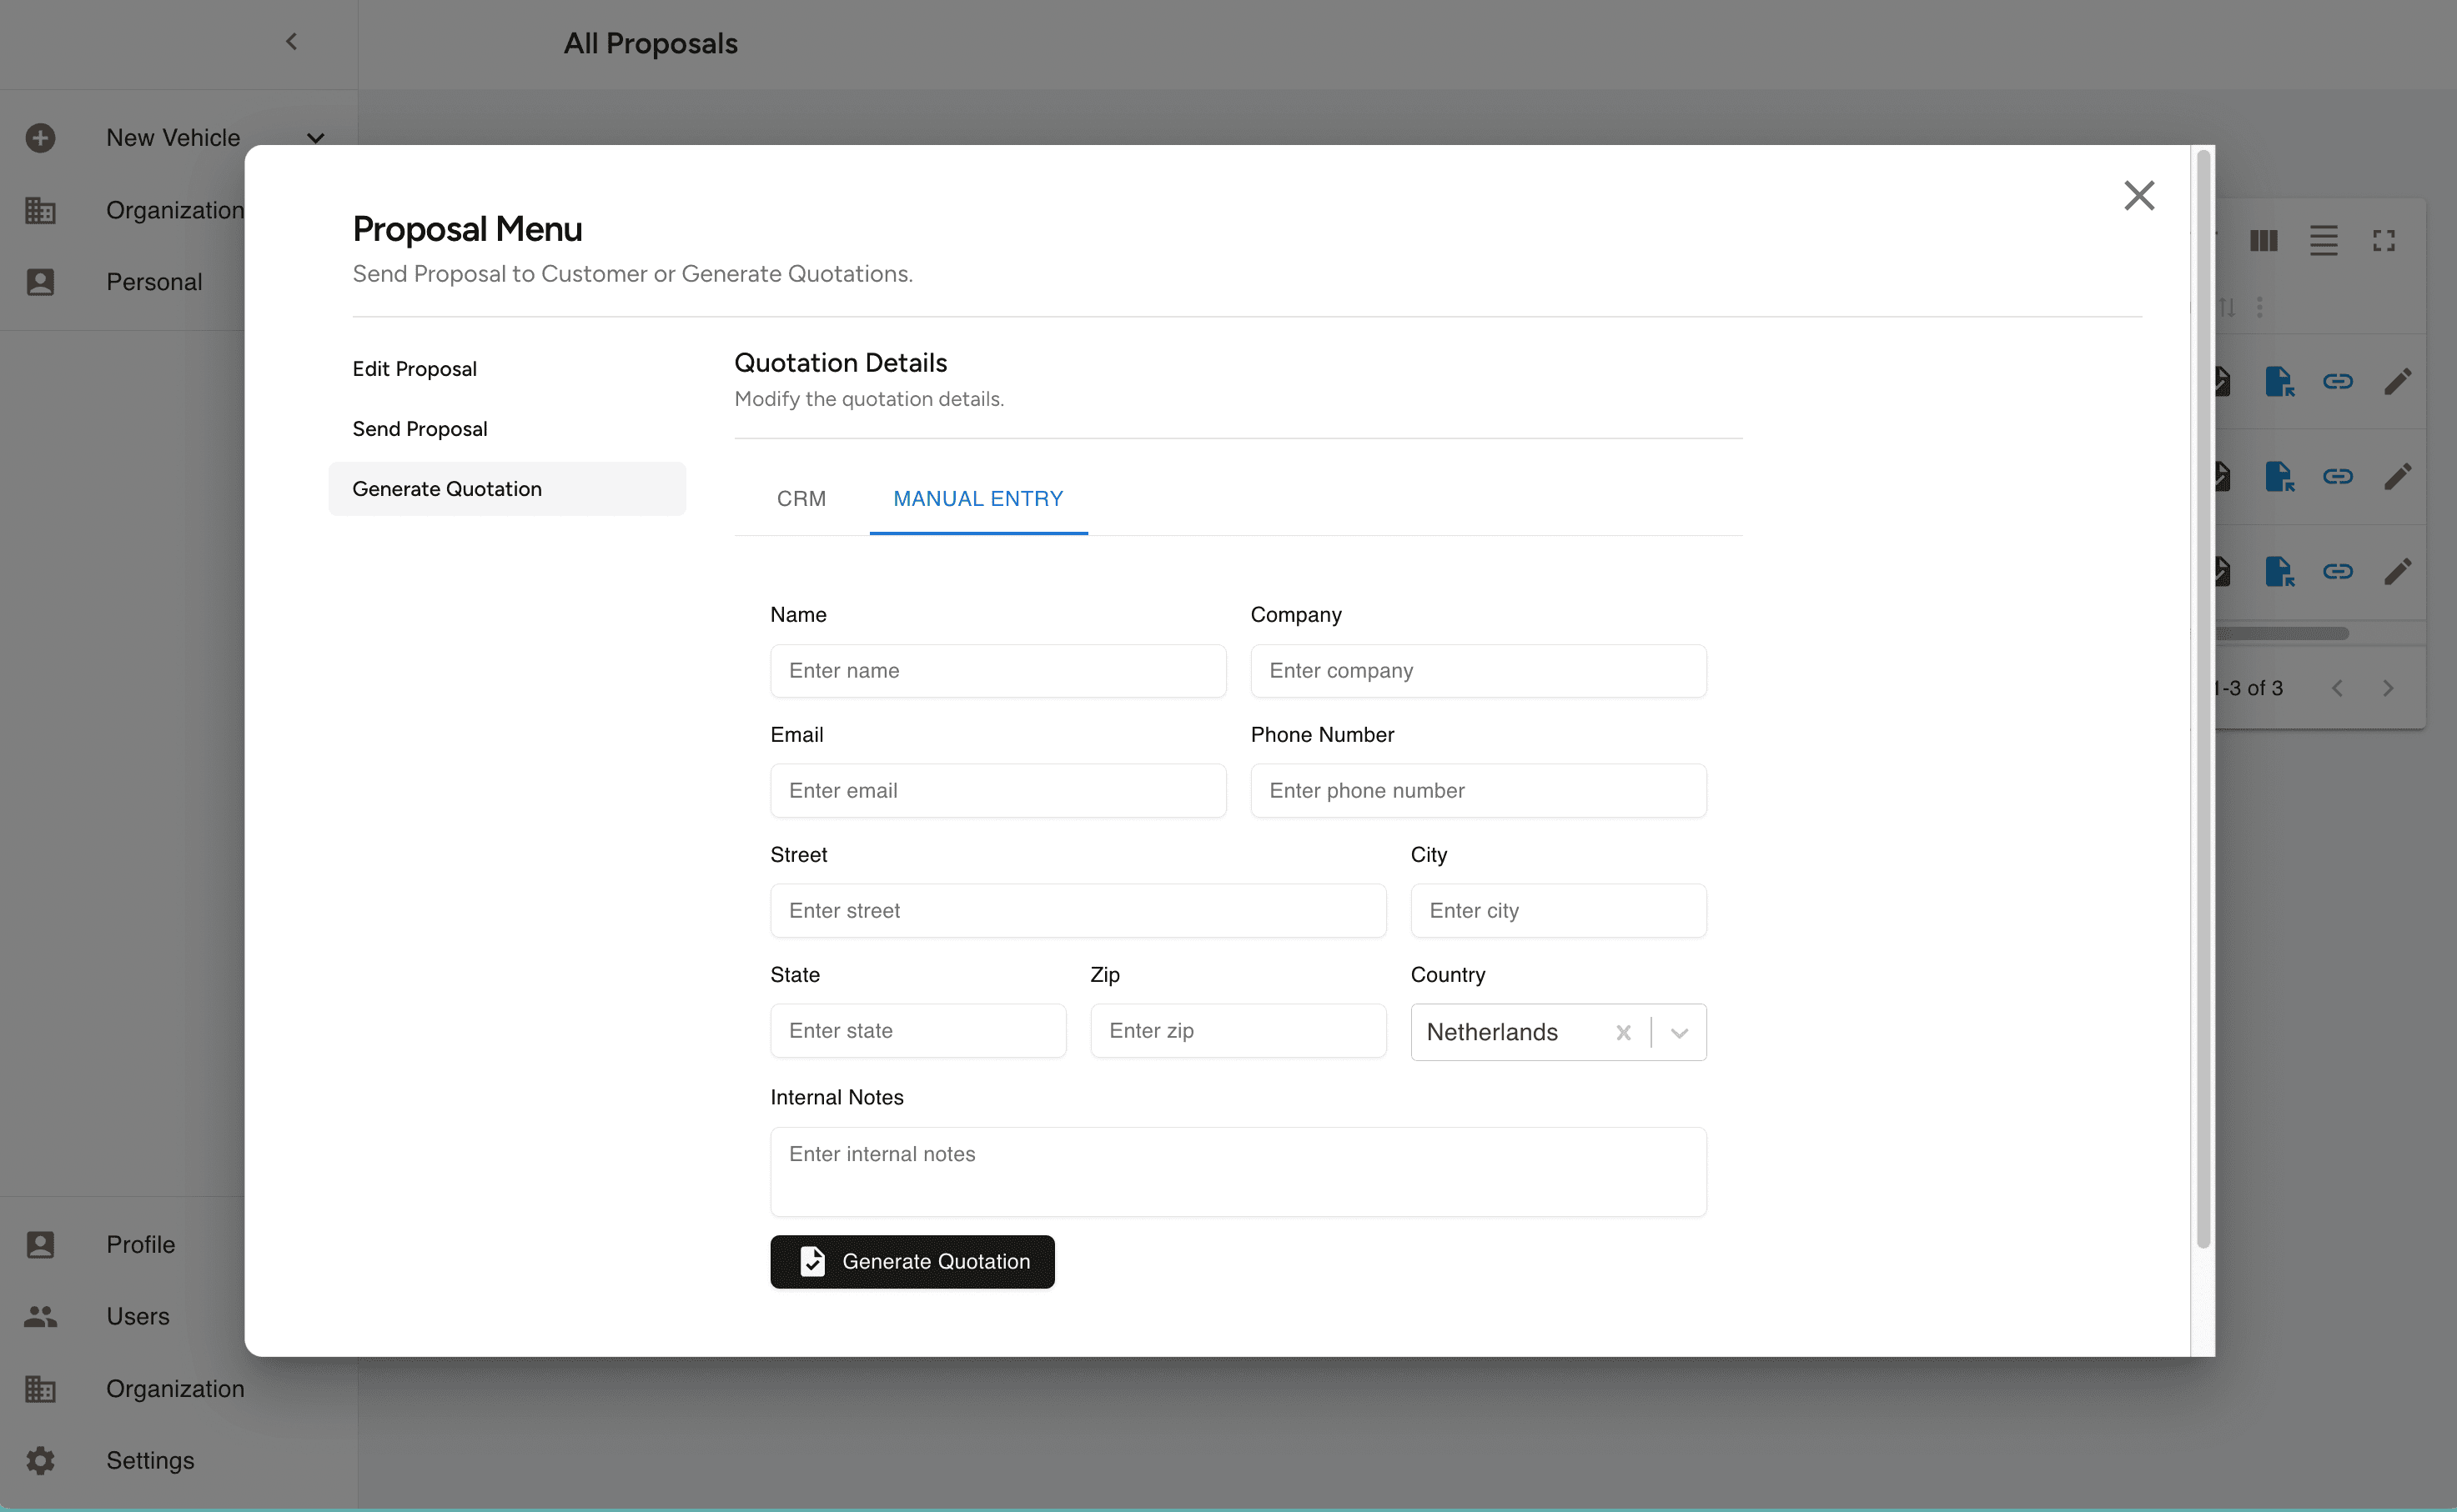
Task: Click the pencil edit icon in second row
Action: point(2397,476)
